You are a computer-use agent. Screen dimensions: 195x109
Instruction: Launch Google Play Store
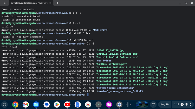click(57, 104)
